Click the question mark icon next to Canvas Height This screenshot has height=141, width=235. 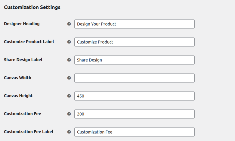(x=69, y=96)
